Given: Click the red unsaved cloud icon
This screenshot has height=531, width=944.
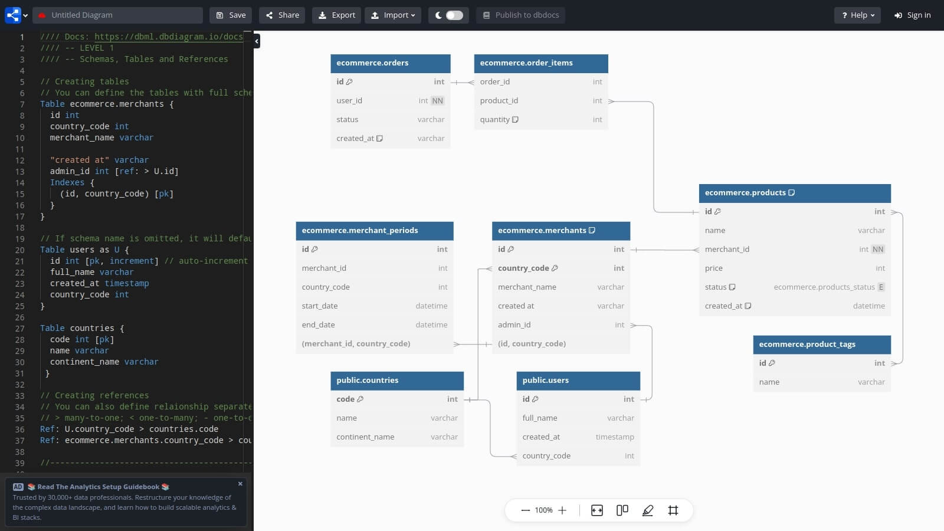Looking at the screenshot, I should 40,15.
